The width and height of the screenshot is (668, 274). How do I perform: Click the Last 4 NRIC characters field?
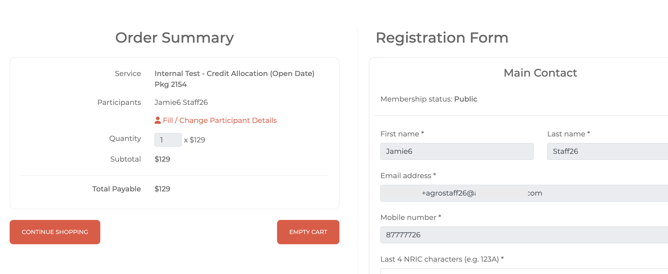[524, 271]
